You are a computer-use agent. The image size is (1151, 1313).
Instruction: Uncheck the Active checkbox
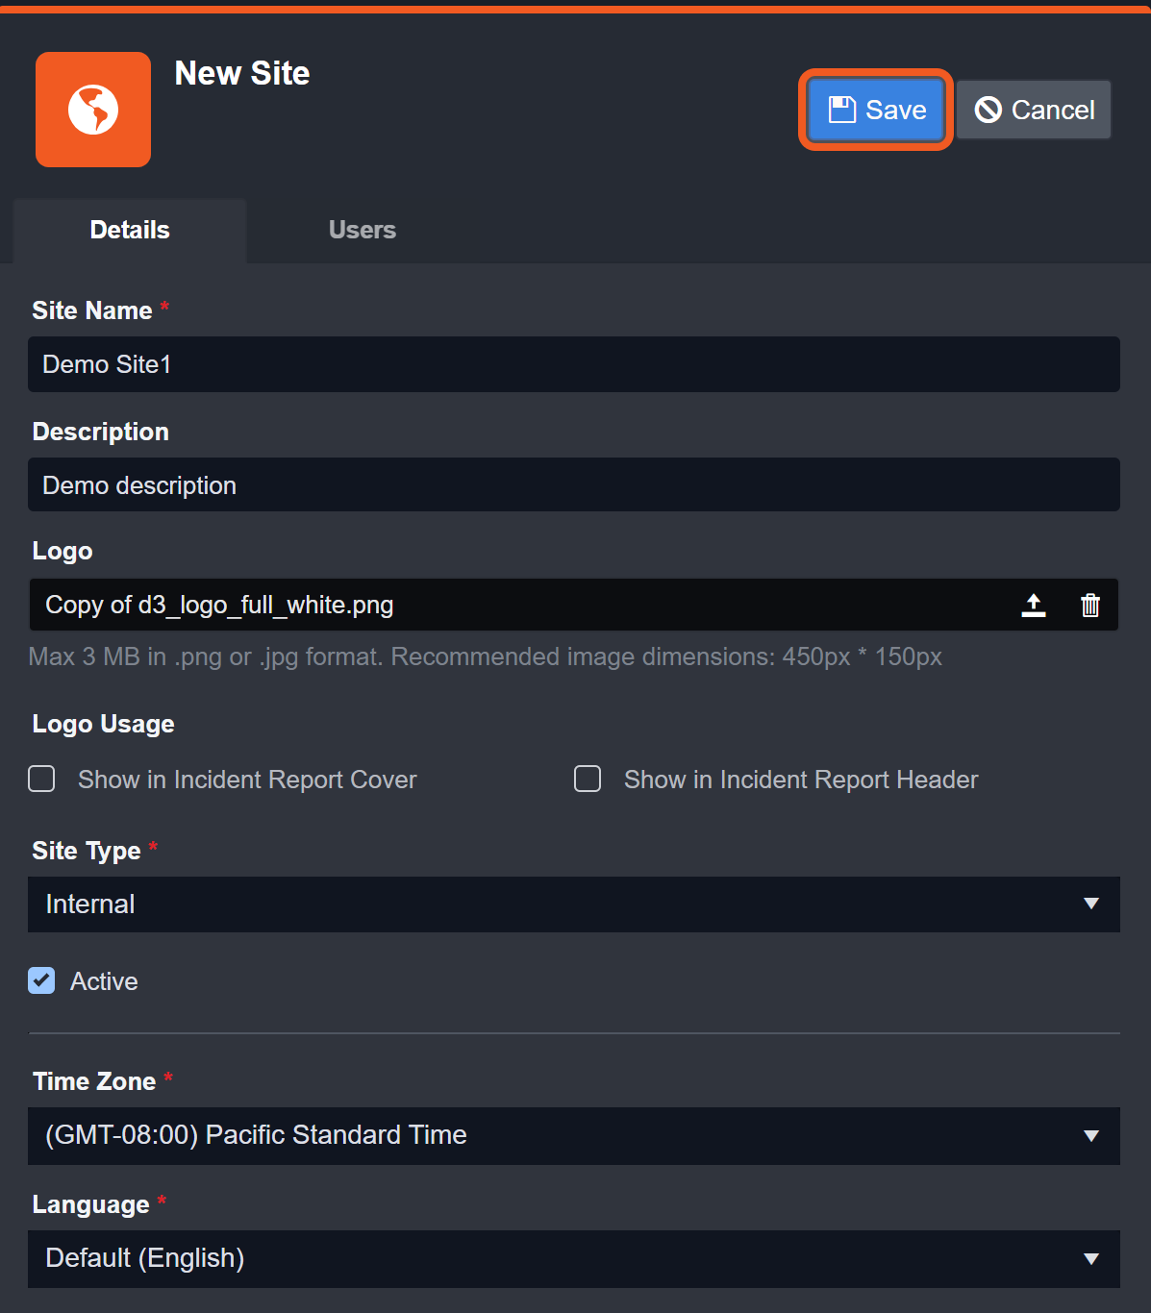[x=41, y=980]
